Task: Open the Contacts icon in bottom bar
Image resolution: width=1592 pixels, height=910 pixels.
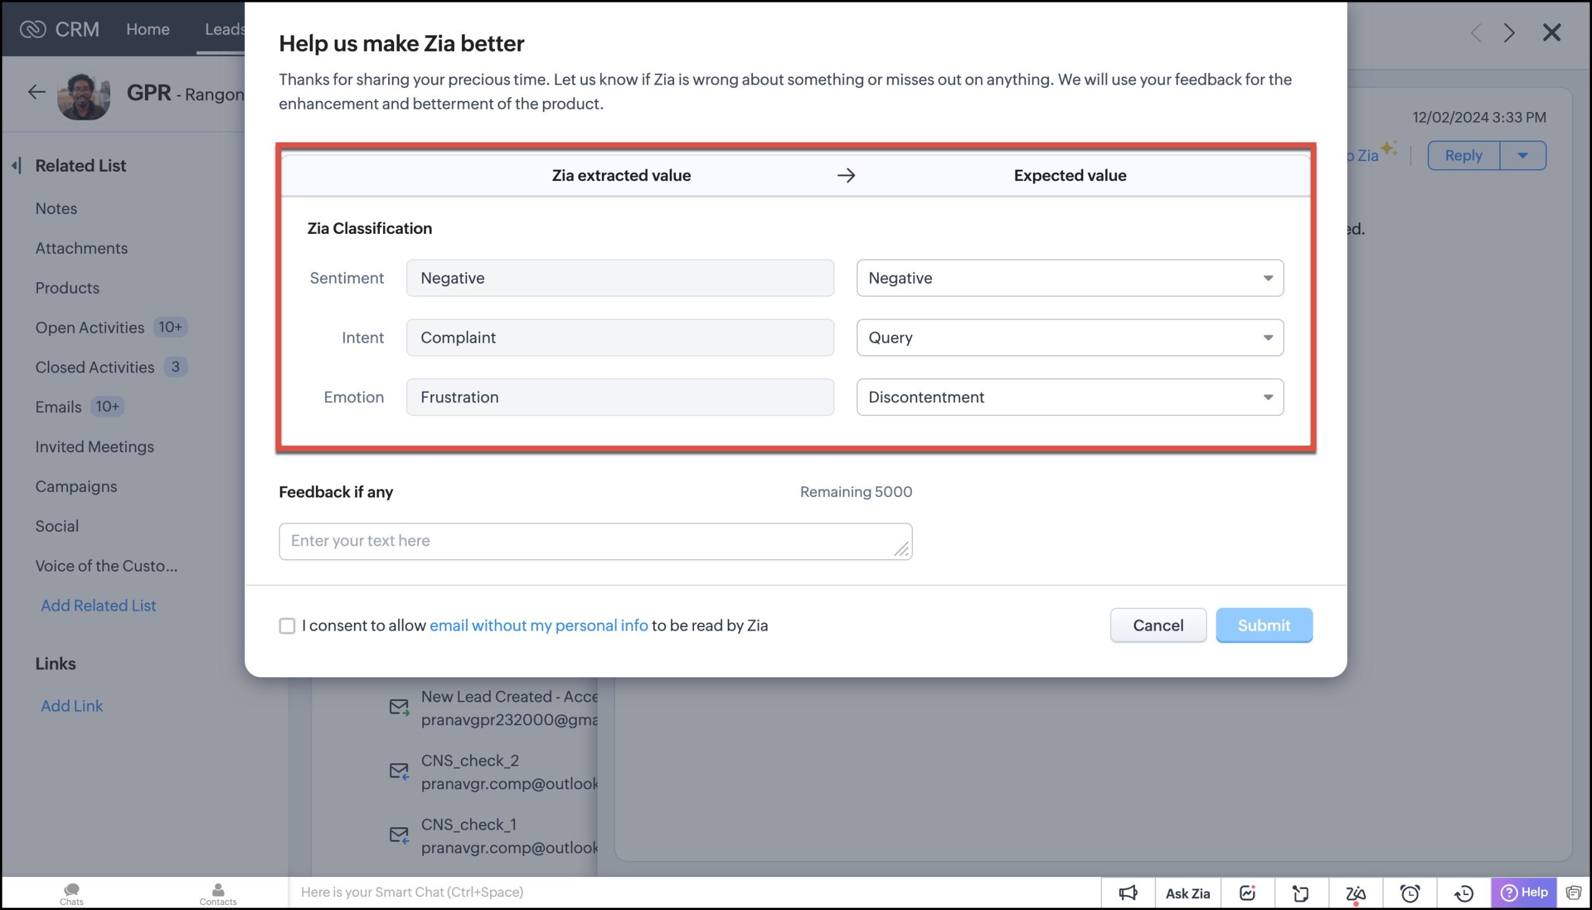Action: (218, 893)
